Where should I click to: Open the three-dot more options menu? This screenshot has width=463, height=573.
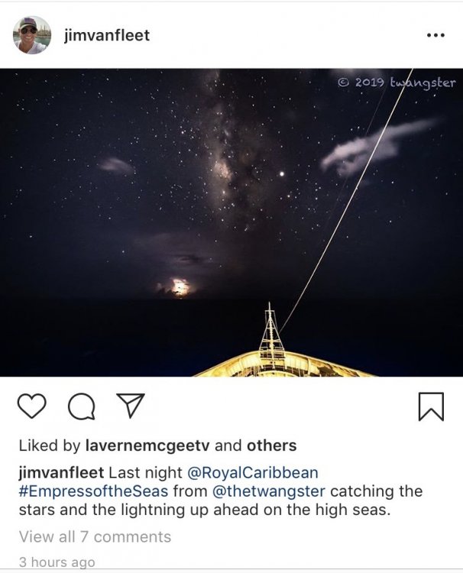coord(435,35)
